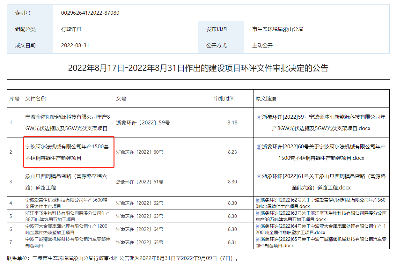Click the 公开方式 label cell
397x266 pixels.
pyautogui.click(x=221, y=45)
